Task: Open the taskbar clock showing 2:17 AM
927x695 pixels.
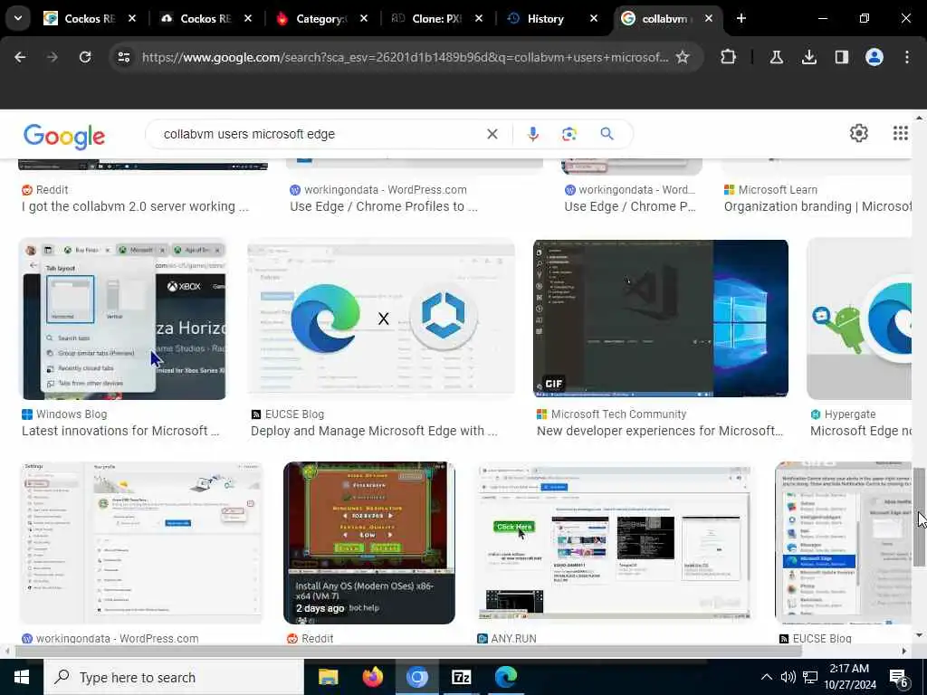Action: 849,677
